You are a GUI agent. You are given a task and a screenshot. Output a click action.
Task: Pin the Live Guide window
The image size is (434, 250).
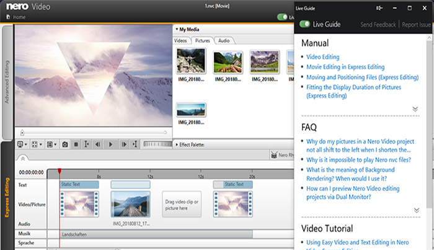point(379,8)
